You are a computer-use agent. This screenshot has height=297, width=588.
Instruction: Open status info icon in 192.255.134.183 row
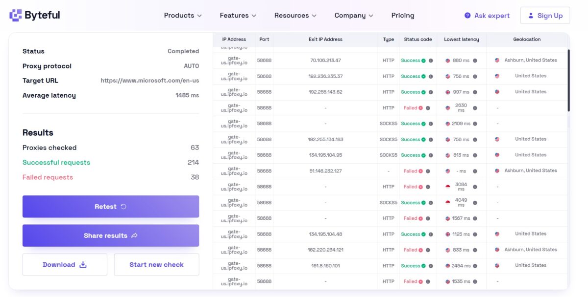point(431,139)
